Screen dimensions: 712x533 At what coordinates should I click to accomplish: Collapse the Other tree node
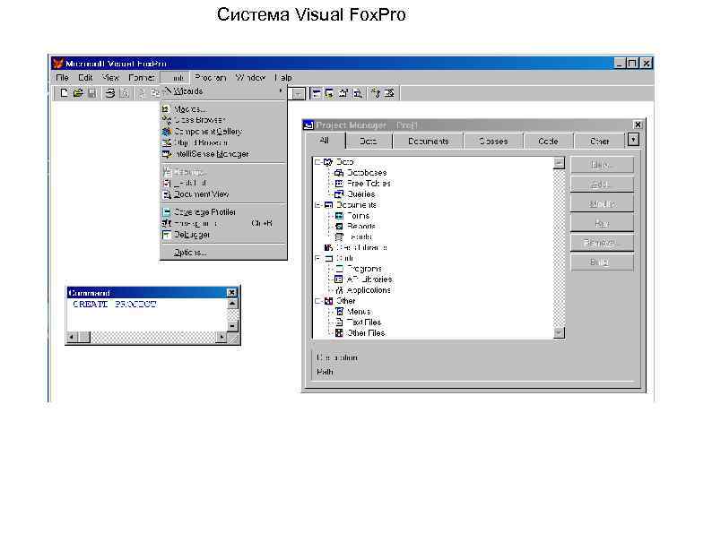(317, 301)
